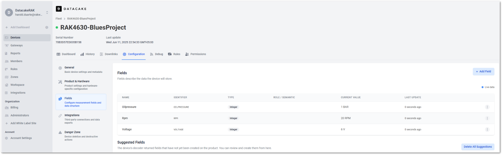Click the plus icon for Add Dashboard

pos(7,27)
